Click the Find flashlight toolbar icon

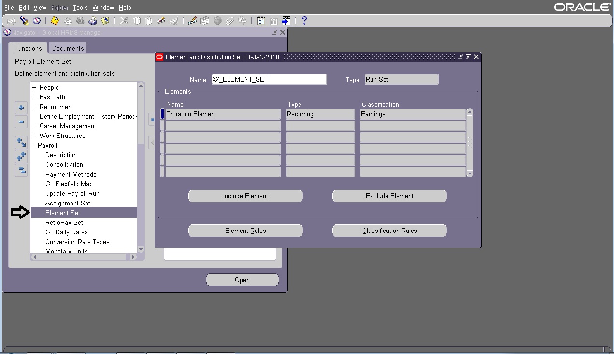[24, 21]
